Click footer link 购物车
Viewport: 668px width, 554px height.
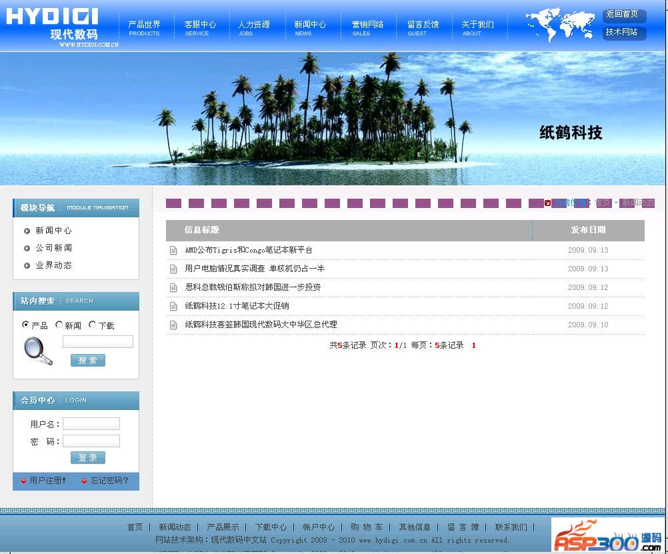coord(367,527)
